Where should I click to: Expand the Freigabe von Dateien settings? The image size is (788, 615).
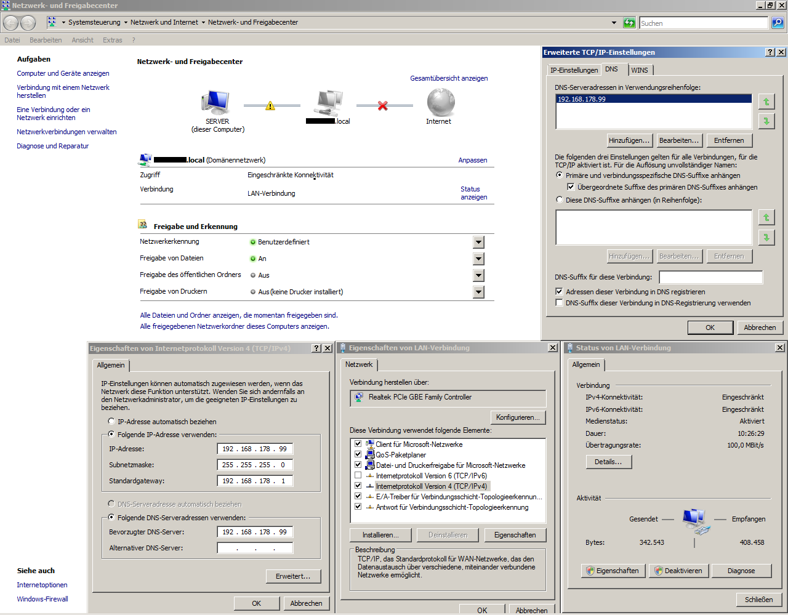coord(478,259)
